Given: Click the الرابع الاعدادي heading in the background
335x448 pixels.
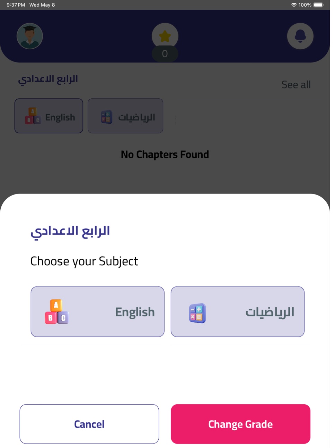Looking at the screenshot, I should 48,80.
